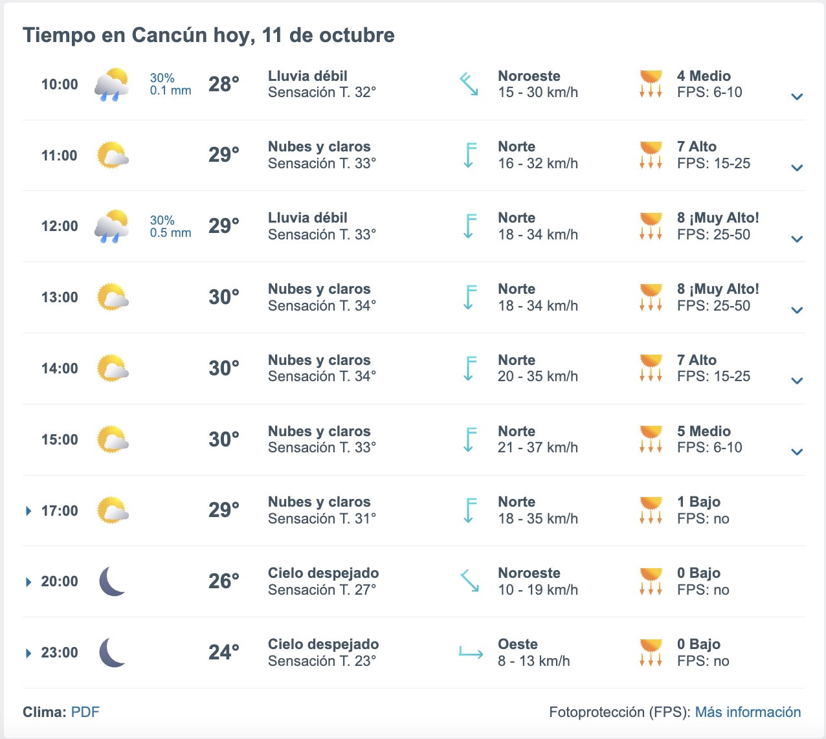
Task: Click the 12:00 rain cloud icon
Action: (x=111, y=226)
